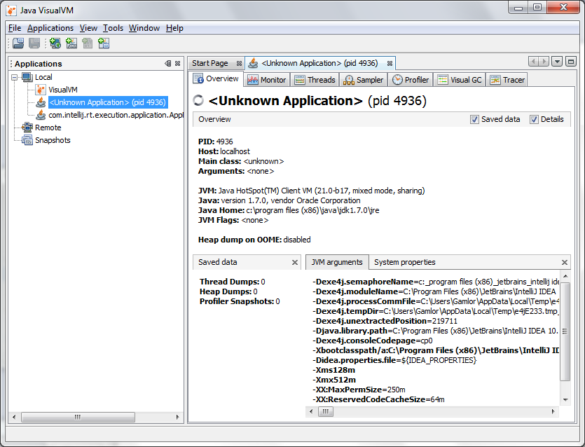Image resolution: width=585 pixels, height=447 pixels.
Task: Click the scroll tabs left arrow
Action: pos(534,61)
